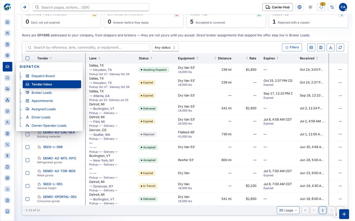The width and height of the screenshot is (355, 221).
Task: Open row actions for the Rejected Denver row
Action: (340, 134)
